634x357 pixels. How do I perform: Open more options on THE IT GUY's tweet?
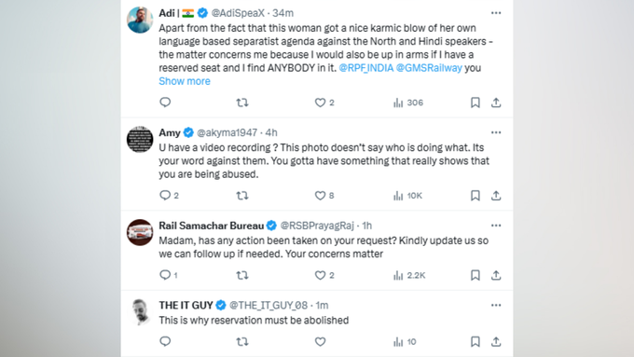496,305
